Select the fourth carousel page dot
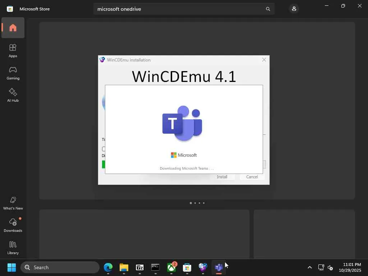This screenshot has width=368, height=276. 204,203
